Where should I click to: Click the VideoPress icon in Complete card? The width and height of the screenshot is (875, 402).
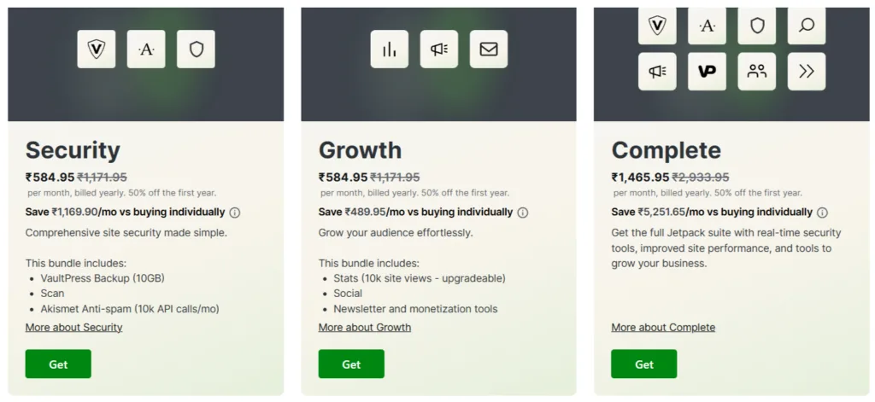[707, 72]
